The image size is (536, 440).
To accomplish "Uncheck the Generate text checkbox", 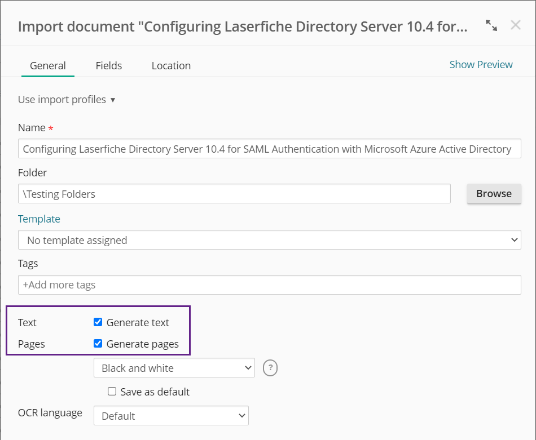I will (98, 322).
